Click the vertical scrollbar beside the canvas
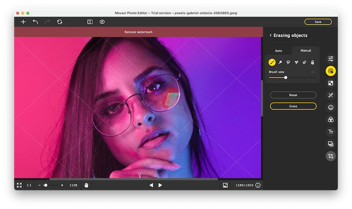Viewport: 352px width, 209px height. tap(262, 98)
